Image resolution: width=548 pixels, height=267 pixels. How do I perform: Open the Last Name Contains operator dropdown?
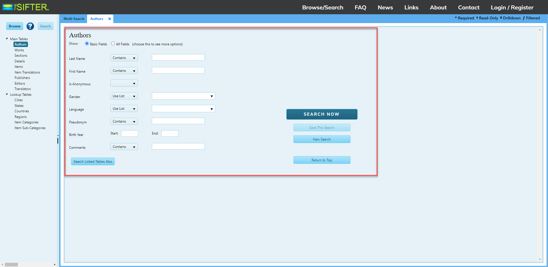(124, 58)
